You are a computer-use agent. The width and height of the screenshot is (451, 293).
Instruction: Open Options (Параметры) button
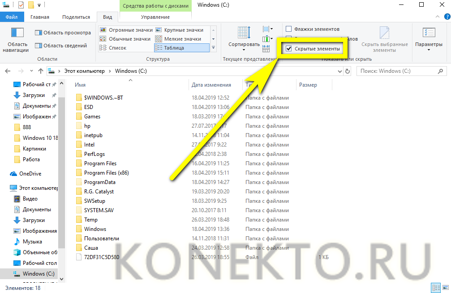429,39
